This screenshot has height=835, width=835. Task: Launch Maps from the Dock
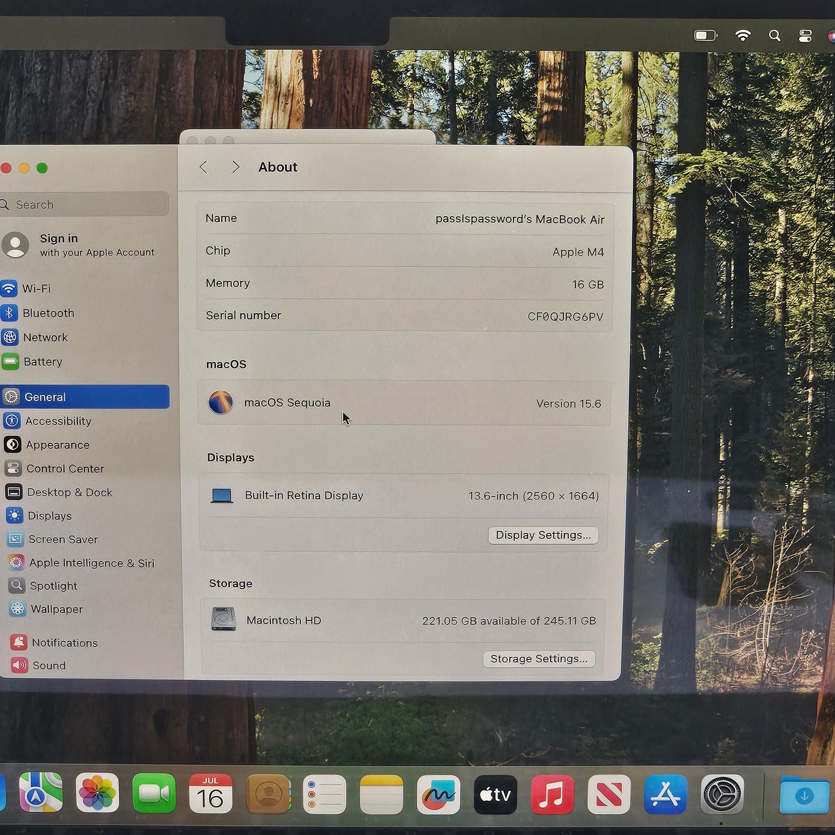[x=40, y=792]
